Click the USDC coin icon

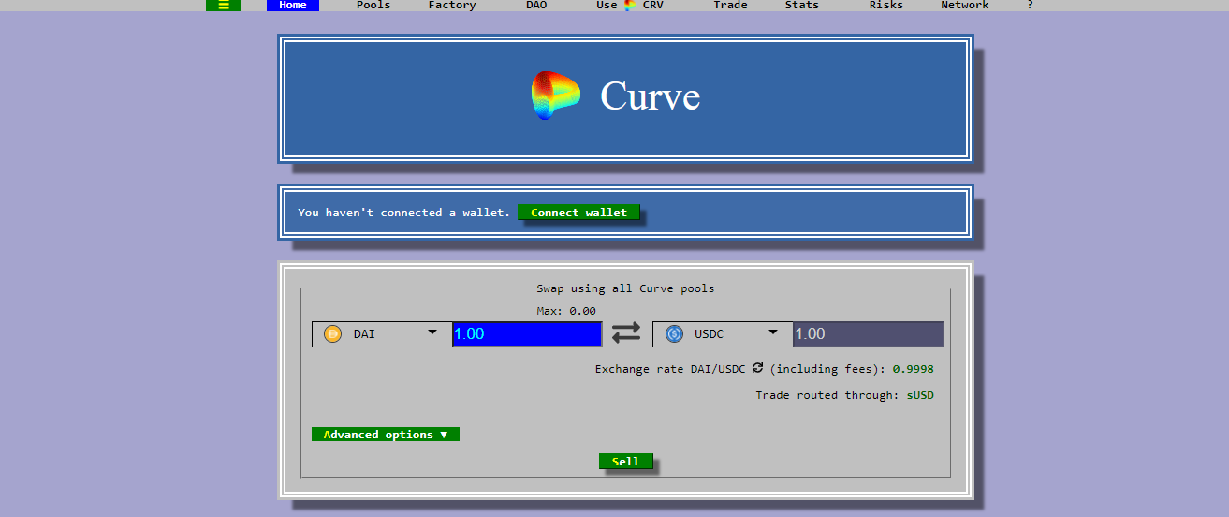(x=674, y=333)
